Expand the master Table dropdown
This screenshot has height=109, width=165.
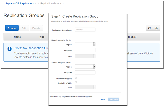coord(85,56)
